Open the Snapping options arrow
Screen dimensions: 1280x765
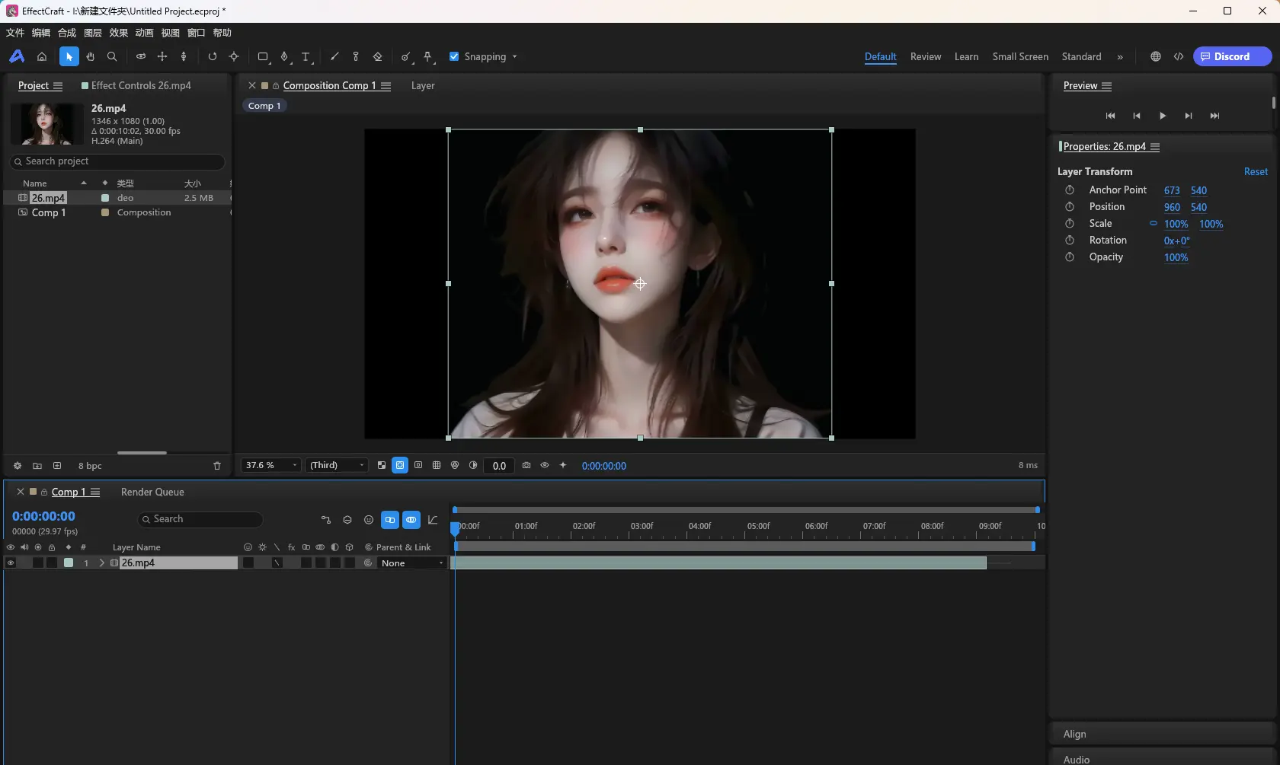pyautogui.click(x=515, y=57)
